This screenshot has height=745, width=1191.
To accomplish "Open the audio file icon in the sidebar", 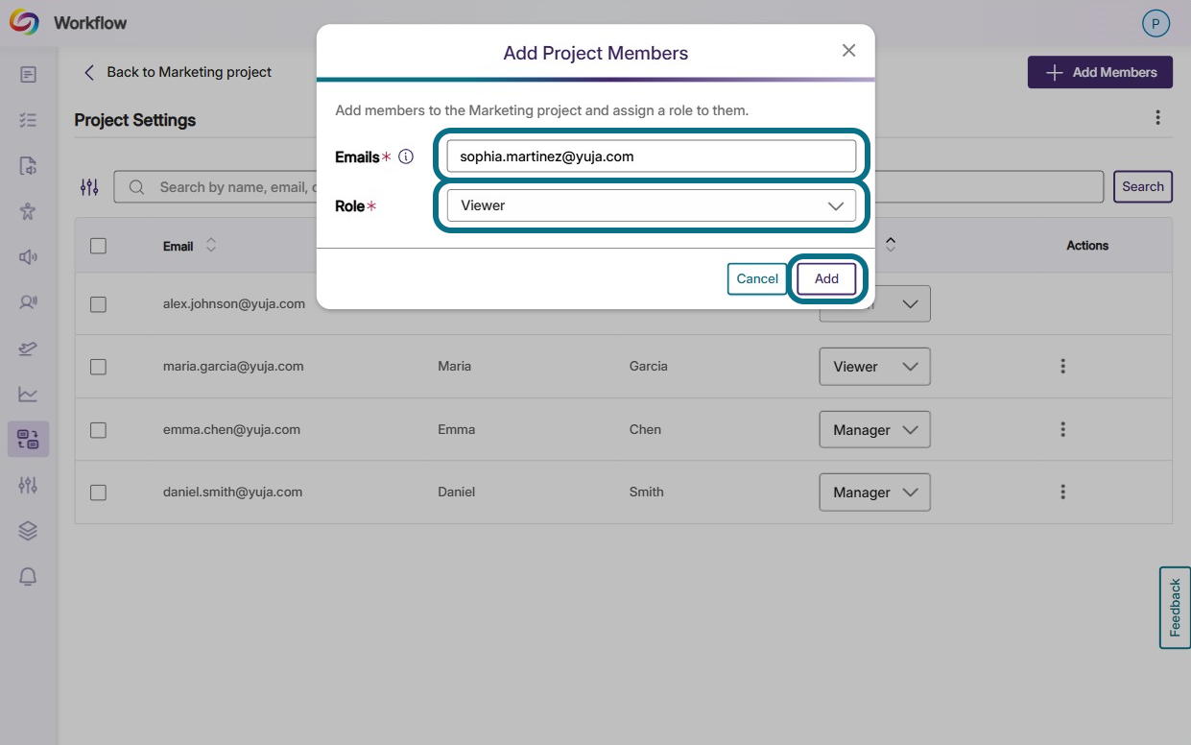I will pyautogui.click(x=28, y=165).
